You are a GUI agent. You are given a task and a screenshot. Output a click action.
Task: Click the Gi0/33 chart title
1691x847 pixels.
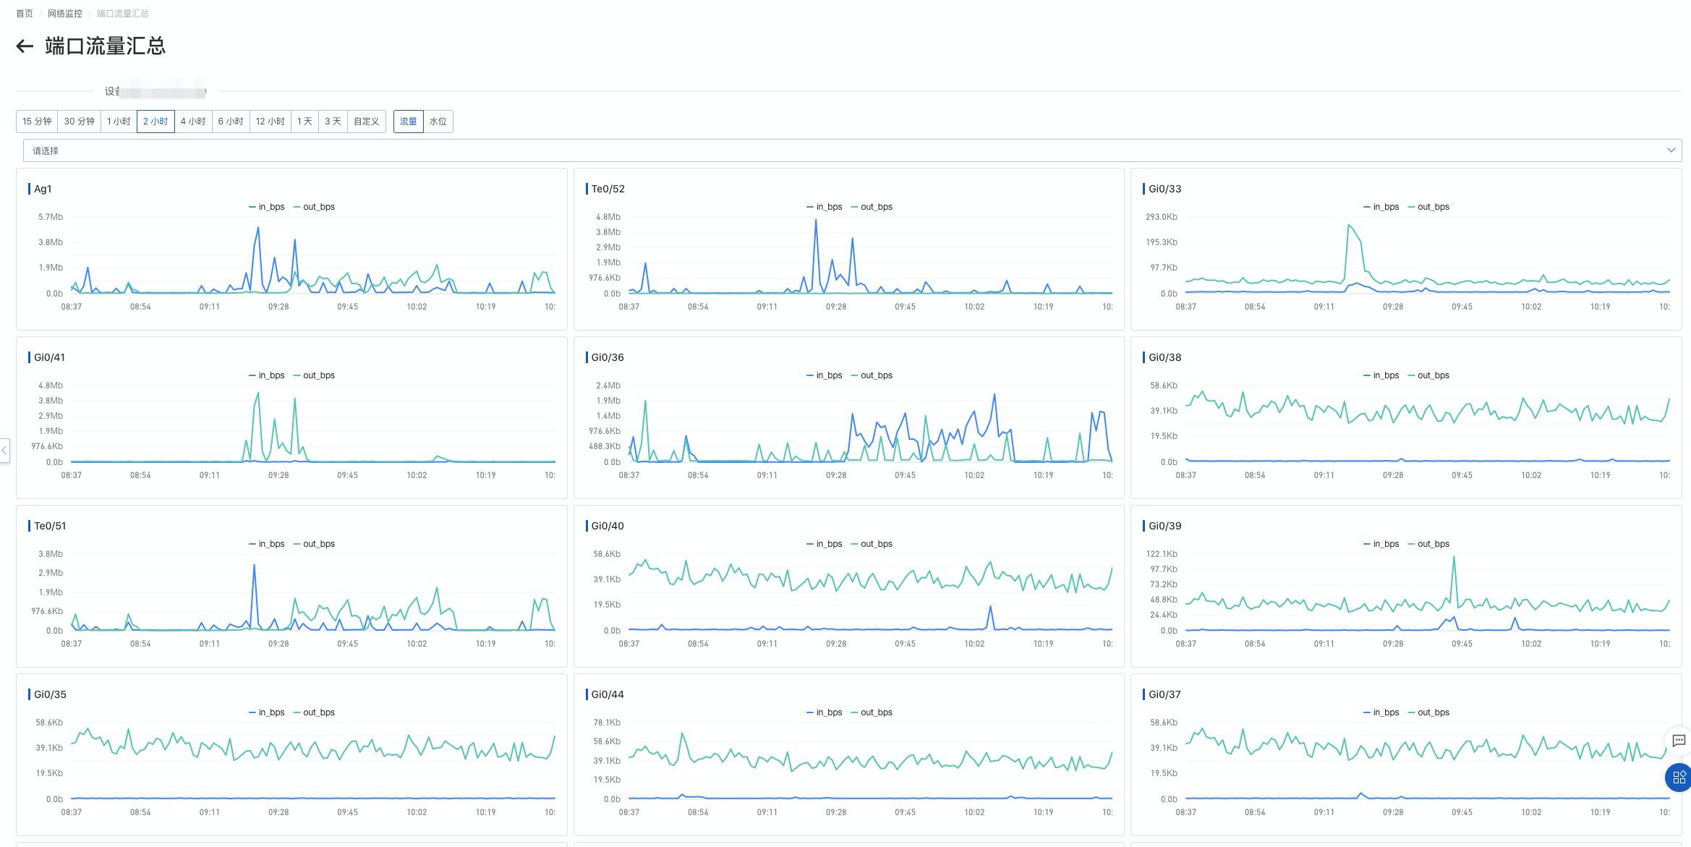point(1164,189)
